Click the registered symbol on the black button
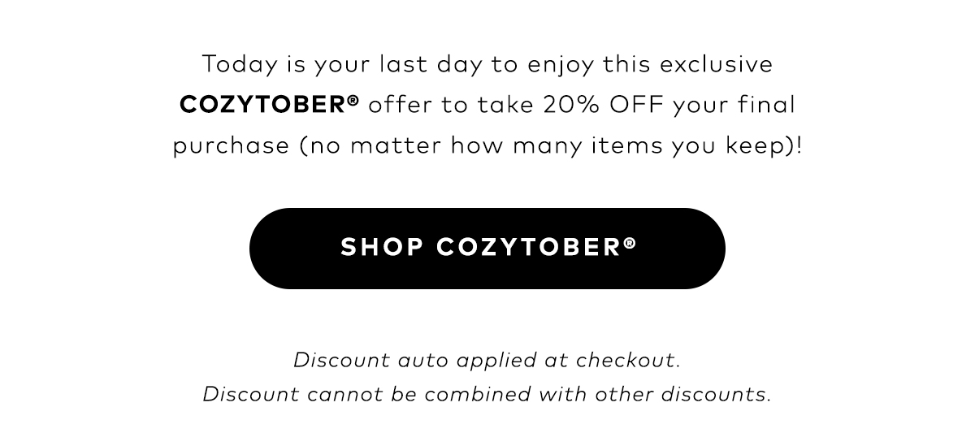The width and height of the screenshot is (975, 433). point(630,243)
